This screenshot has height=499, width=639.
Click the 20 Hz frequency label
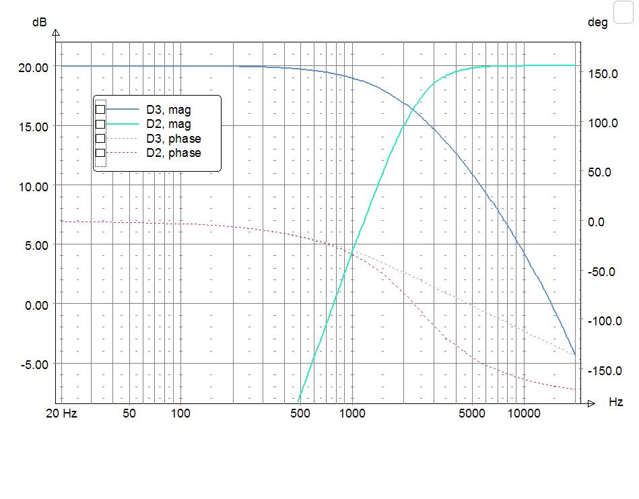(61, 413)
